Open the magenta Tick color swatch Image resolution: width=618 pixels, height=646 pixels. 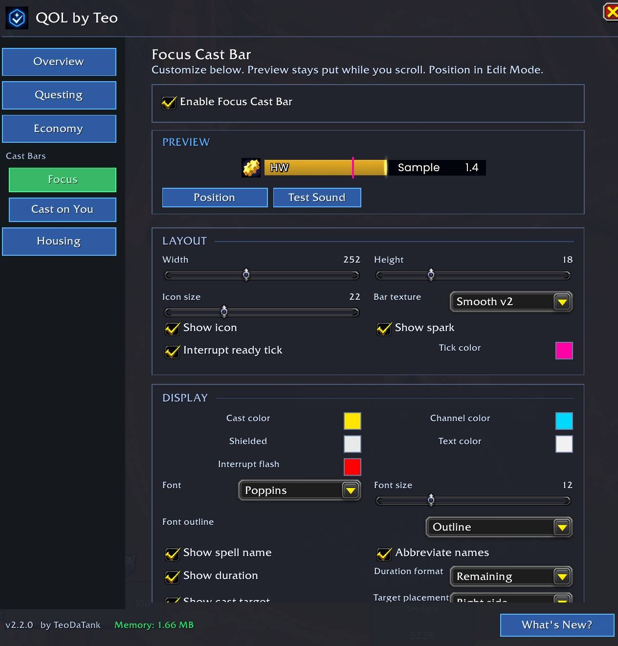(x=564, y=351)
